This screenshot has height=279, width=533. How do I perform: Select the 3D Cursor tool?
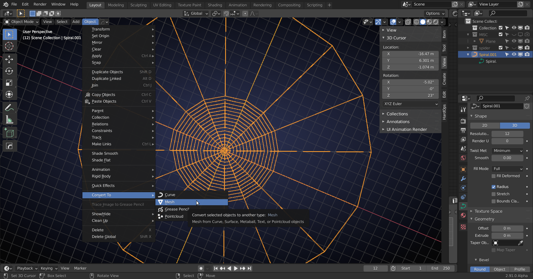[9, 46]
